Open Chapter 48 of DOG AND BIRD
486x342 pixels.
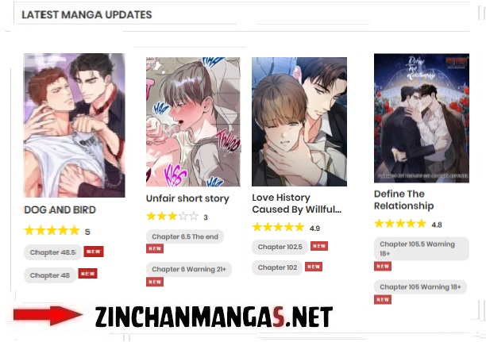tap(50, 275)
